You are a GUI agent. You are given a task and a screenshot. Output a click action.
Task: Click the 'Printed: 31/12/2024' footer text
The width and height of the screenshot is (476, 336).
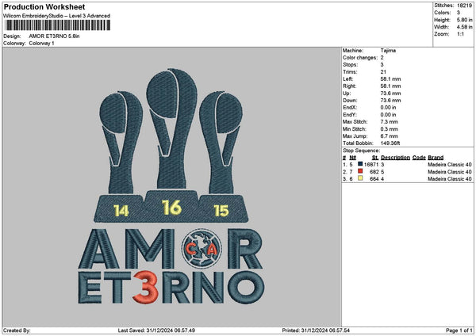[316, 330]
